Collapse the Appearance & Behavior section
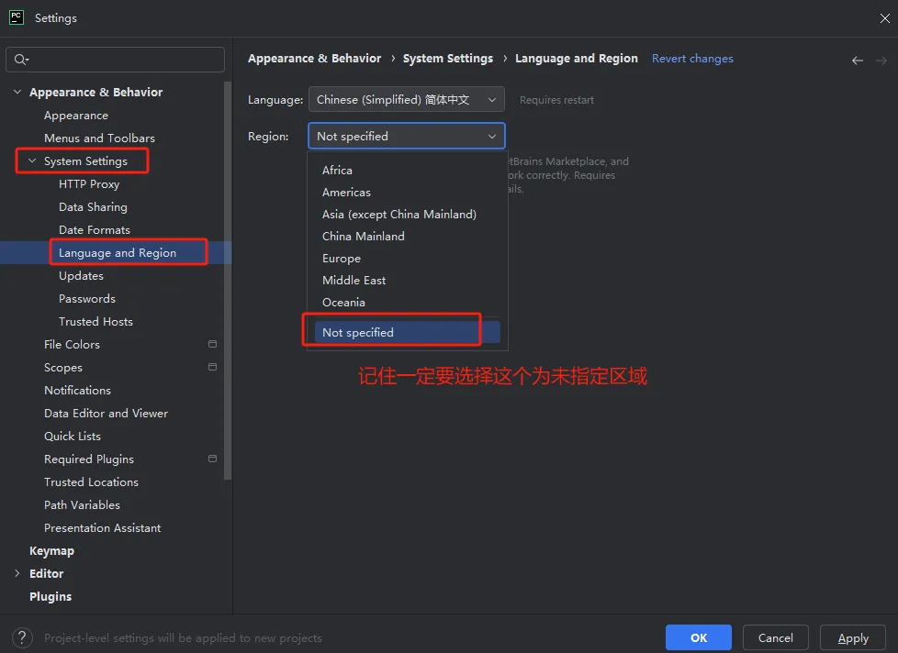The image size is (898, 653). (x=17, y=93)
